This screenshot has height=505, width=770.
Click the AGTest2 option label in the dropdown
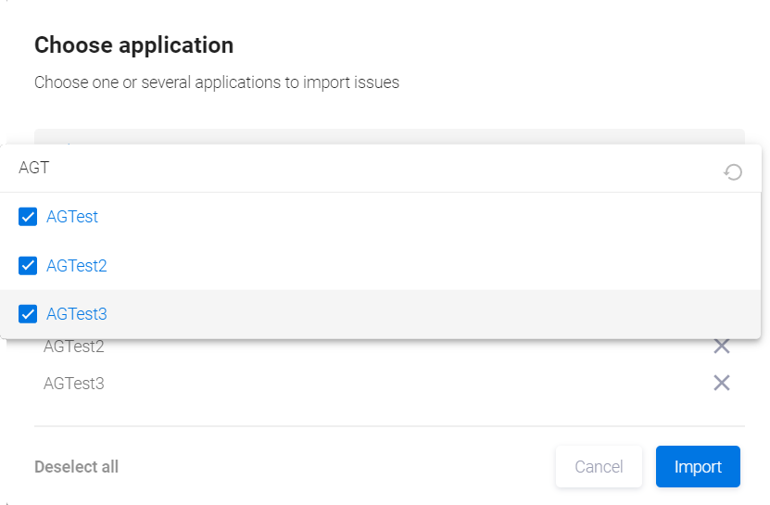tap(77, 266)
